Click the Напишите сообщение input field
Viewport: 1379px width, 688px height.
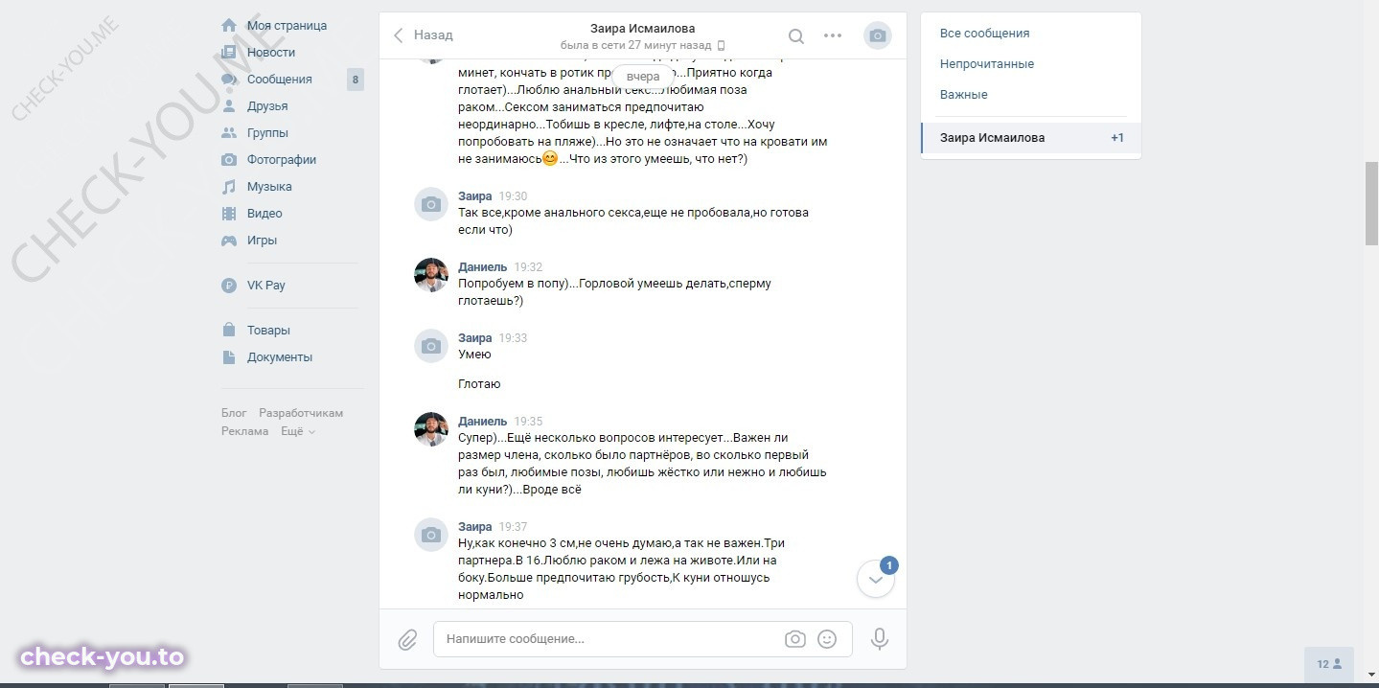click(x=643, y=639)
